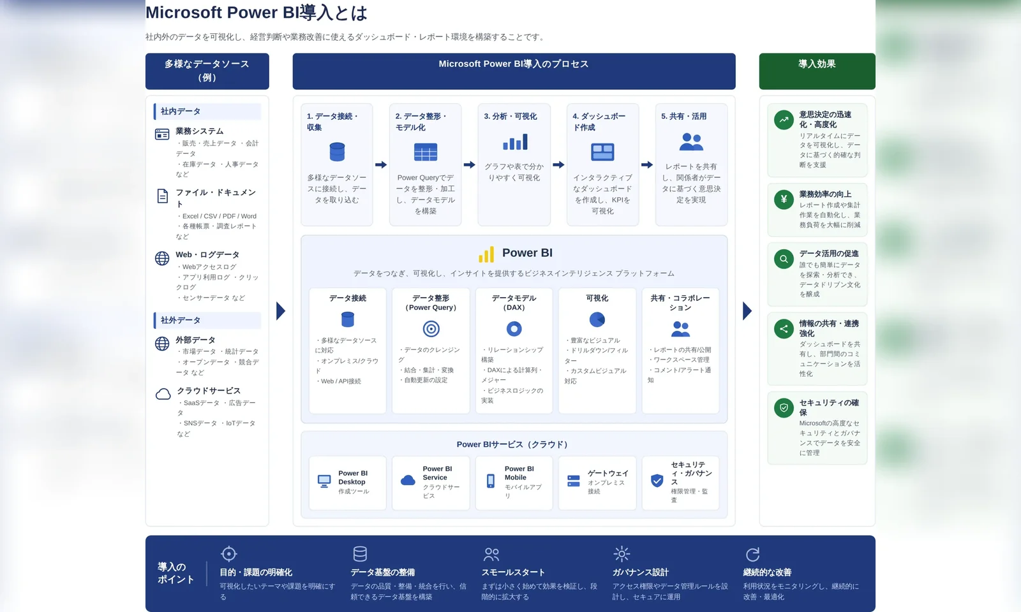The height and width of the screenshot is (612, 1021).
Task: Click the shield check icon for セキュリティの確保
Action: tap(784, 408)
